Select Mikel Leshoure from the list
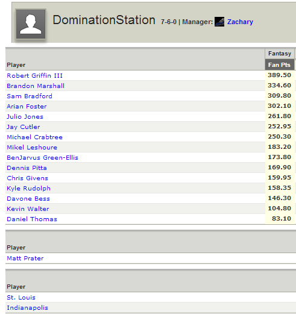The height and width of the screenshot is (314, 296). point(32,147)
